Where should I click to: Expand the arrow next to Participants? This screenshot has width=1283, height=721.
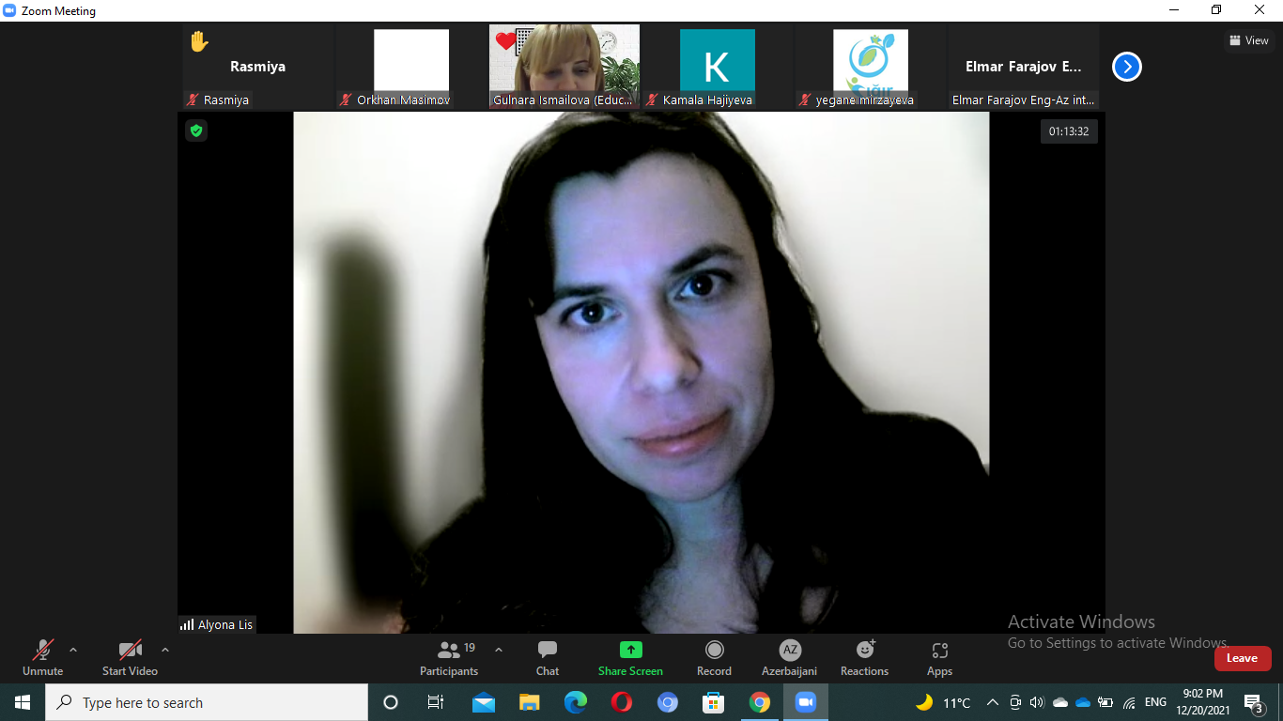[x=499, y=650]
